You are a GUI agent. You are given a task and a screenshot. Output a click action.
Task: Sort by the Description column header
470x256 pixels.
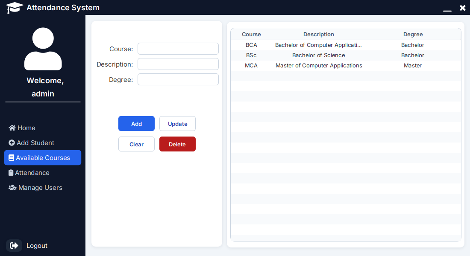(319, 35)
